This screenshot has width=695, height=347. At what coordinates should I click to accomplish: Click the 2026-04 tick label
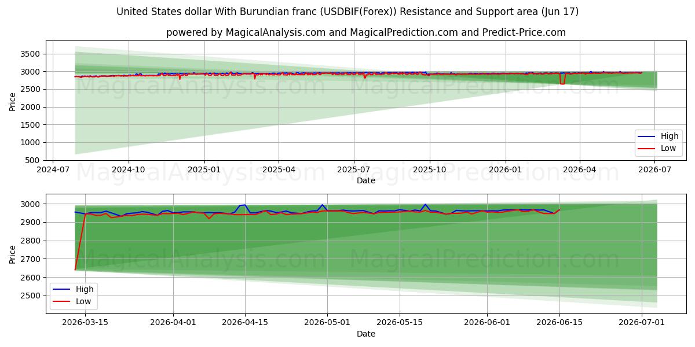(x=580, y=170)
